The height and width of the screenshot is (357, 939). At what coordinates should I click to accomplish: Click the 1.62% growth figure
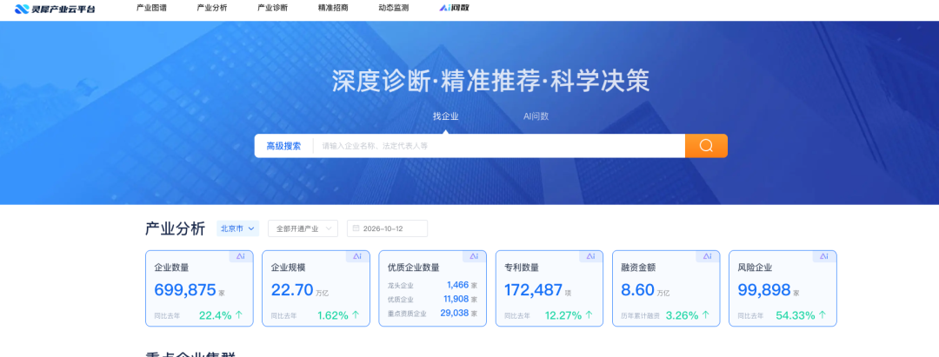click(x=333, y=315)
